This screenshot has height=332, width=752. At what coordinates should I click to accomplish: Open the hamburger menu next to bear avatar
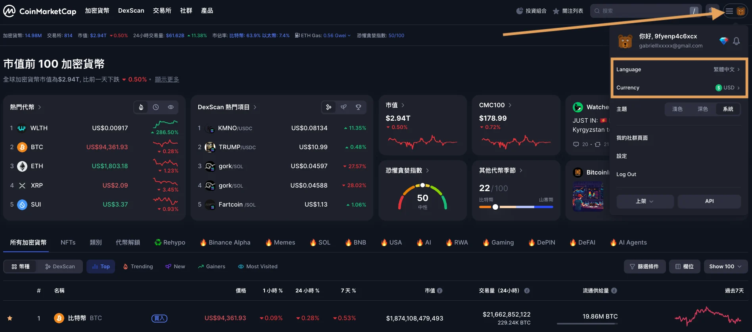tap(729, 11)
